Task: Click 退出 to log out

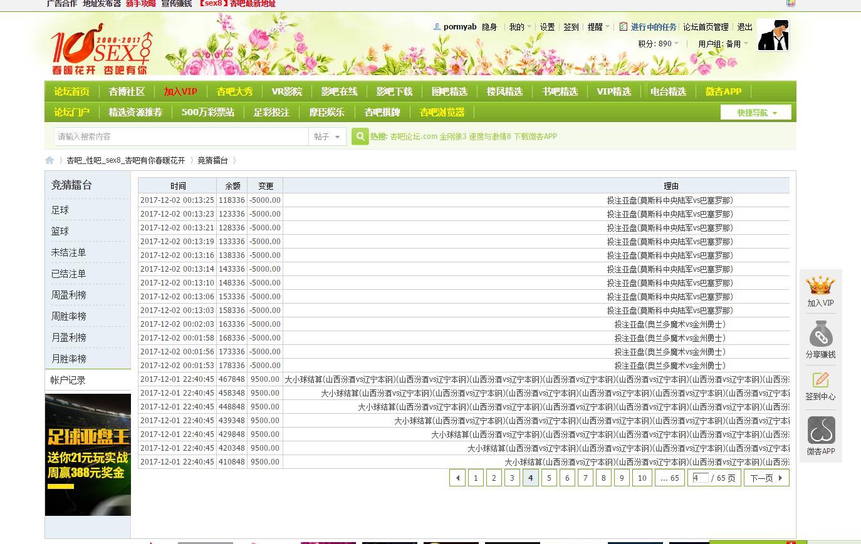Action: click(745, 27)
